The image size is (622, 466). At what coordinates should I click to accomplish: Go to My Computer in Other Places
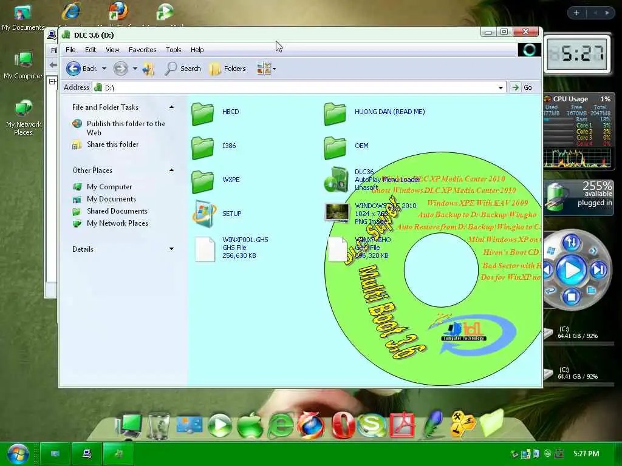click(109, 187)
